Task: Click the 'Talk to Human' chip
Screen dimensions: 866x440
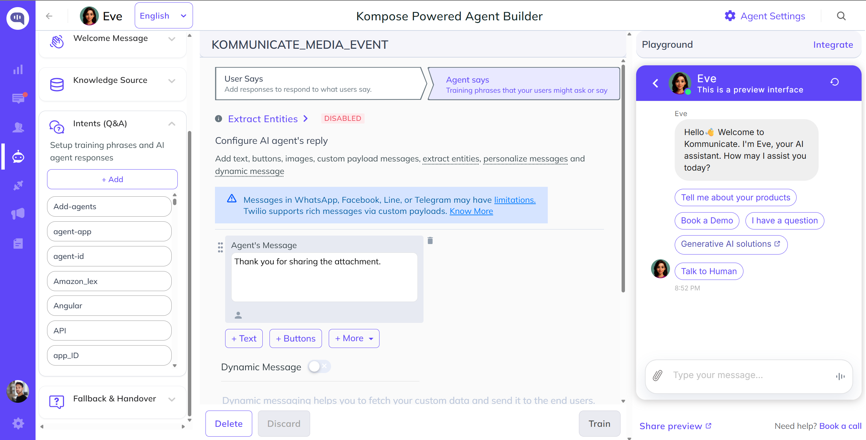Action: [709, 271]
